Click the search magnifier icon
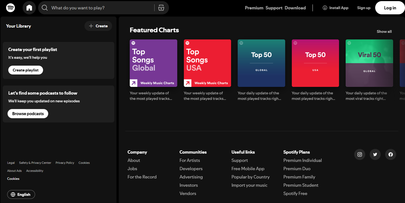Screen dimensions: 405x203 click(44, 8)
